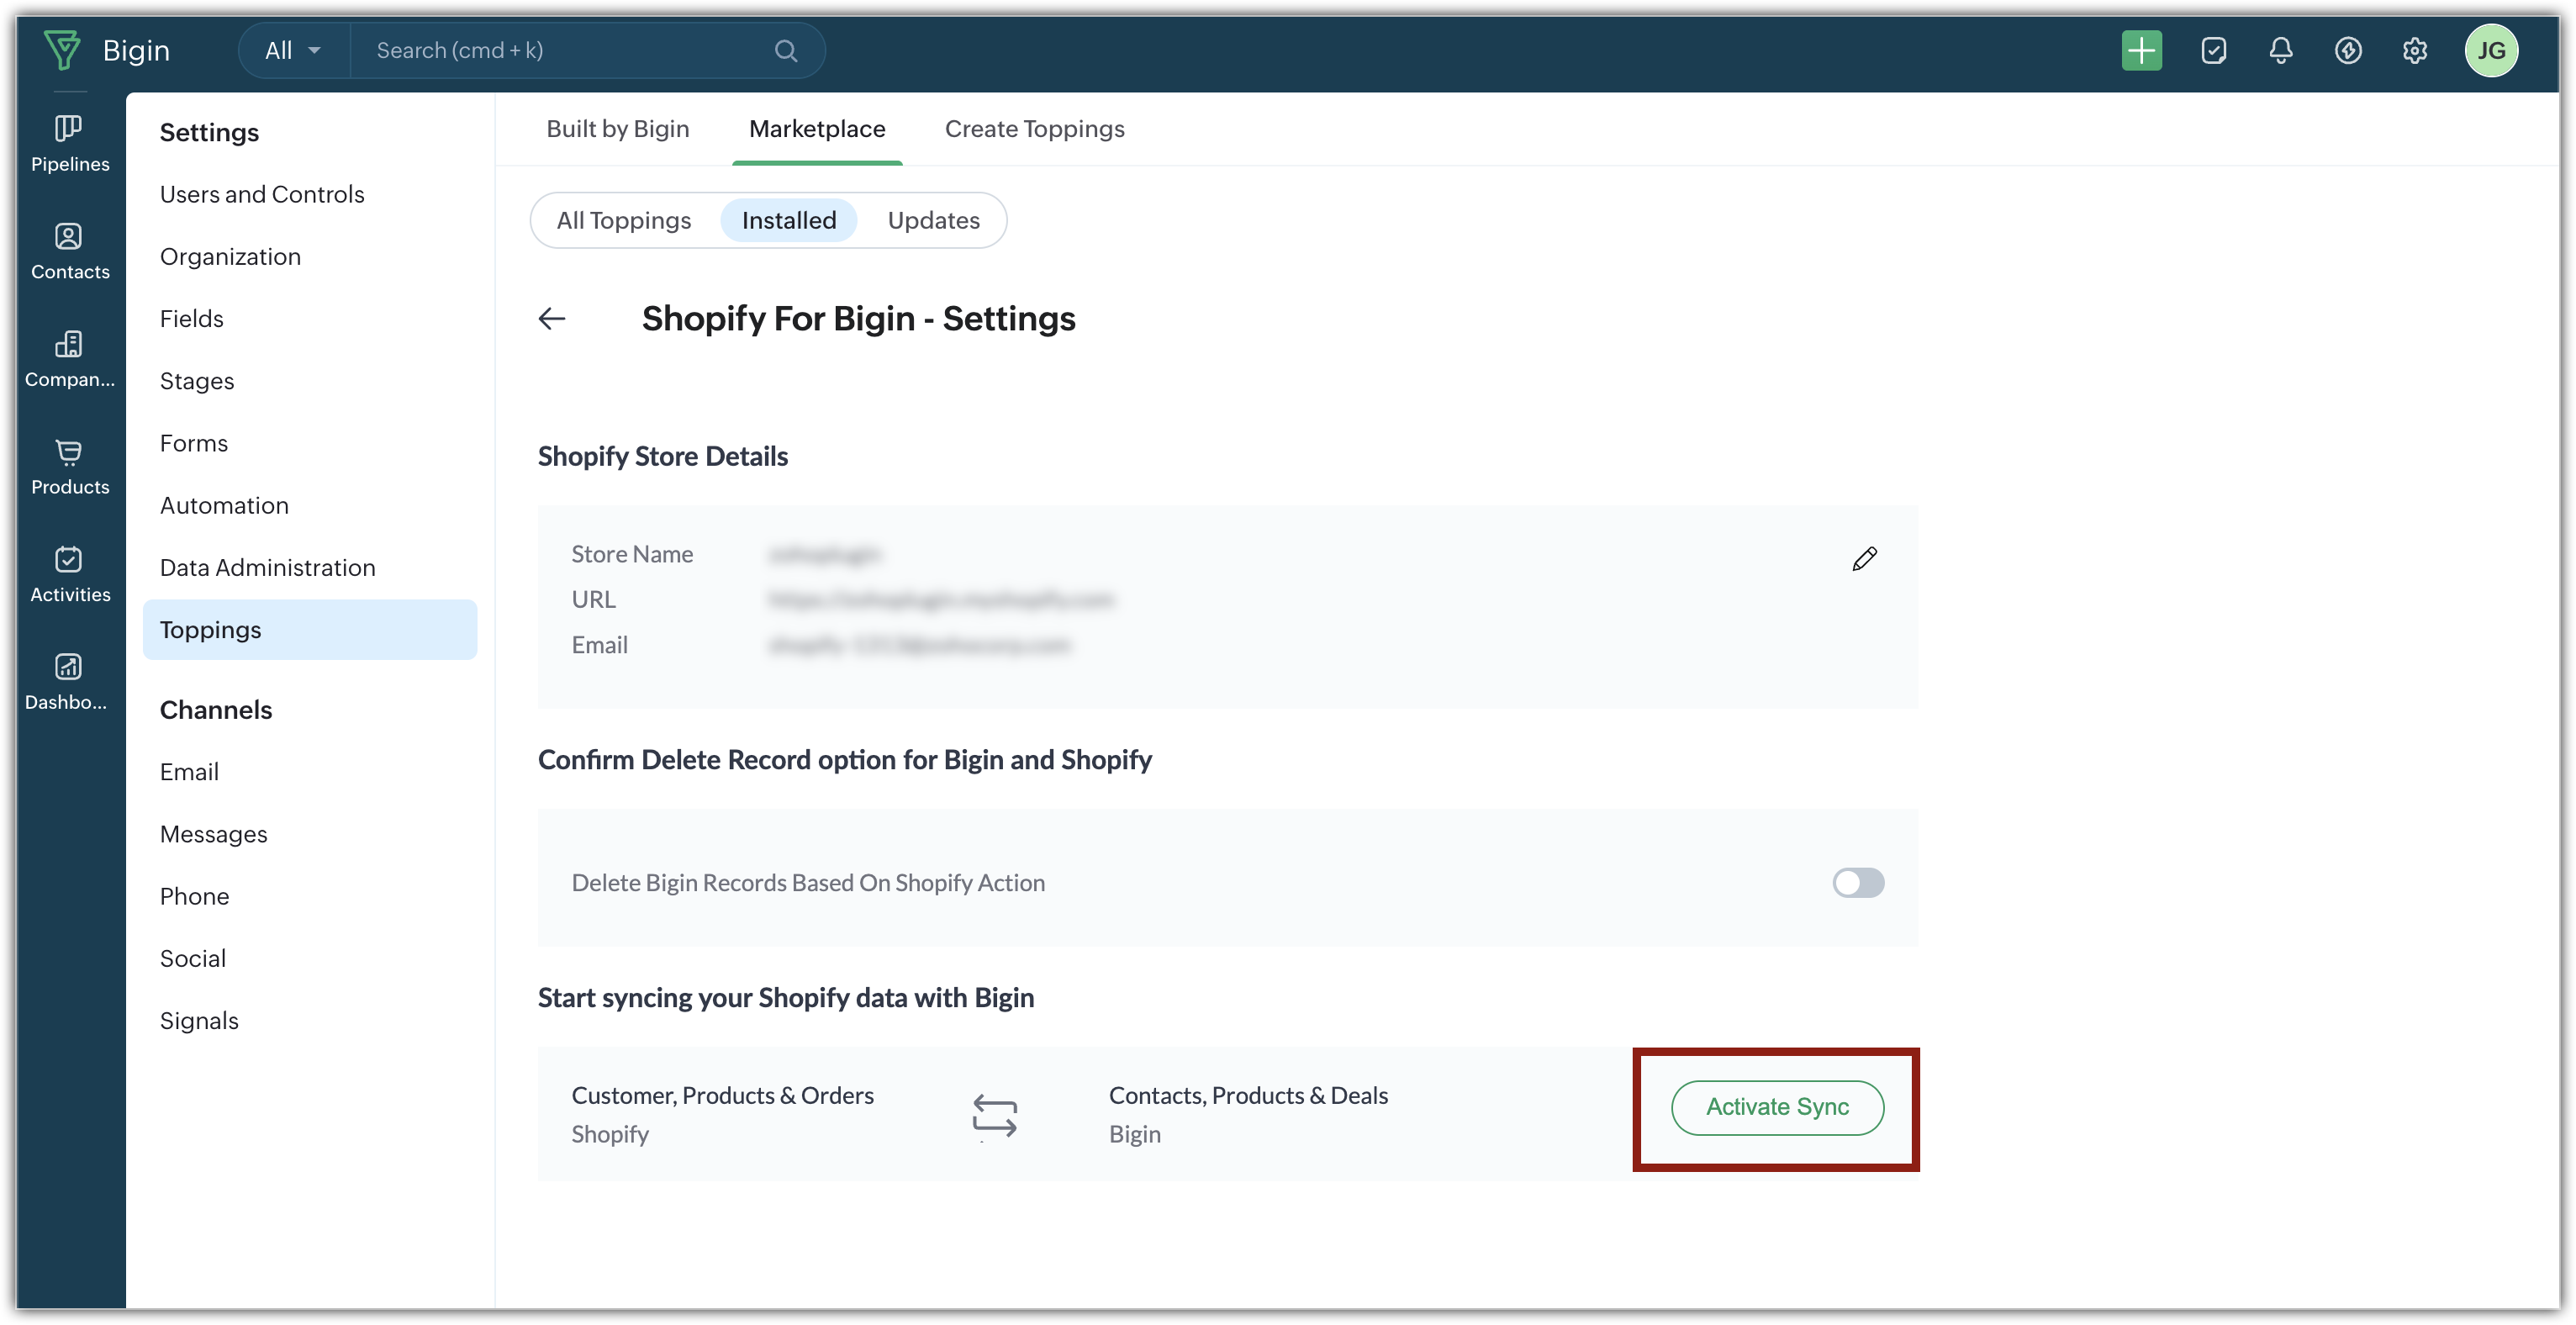The width and height of the screenshot is (2576, 1325).
Task: Open the notifications bell
Action: pos(2280,51)
